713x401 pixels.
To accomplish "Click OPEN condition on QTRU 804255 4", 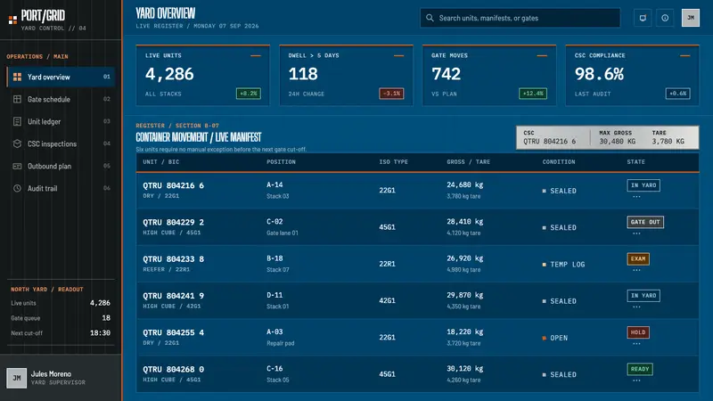I will click(554, 338).
